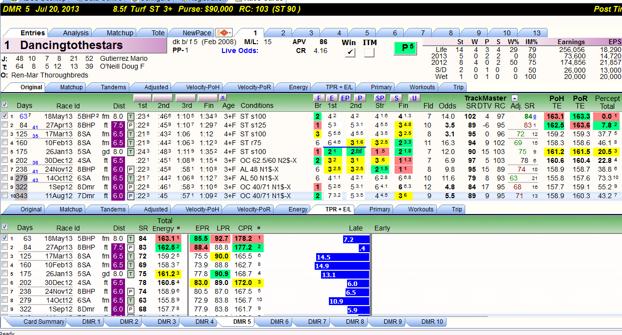Image resolution: width=622 pixels, height=335 pixels.
Task: Click the P icon in upper 11Aug12 row
Action: (130, 196)
